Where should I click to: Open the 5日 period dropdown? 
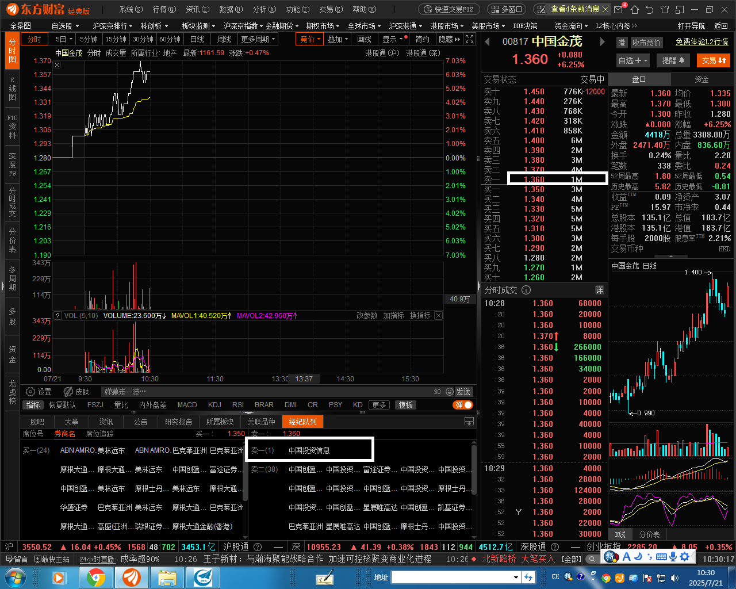pyautogui.click(x=63, y=39)
